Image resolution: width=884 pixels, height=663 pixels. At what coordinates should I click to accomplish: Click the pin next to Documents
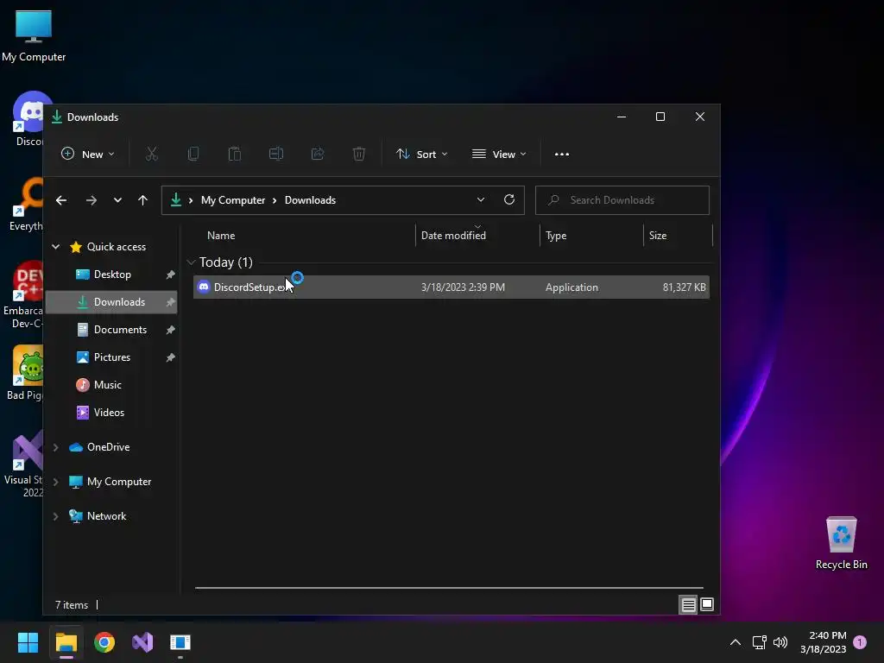click(x=170, y=330)
